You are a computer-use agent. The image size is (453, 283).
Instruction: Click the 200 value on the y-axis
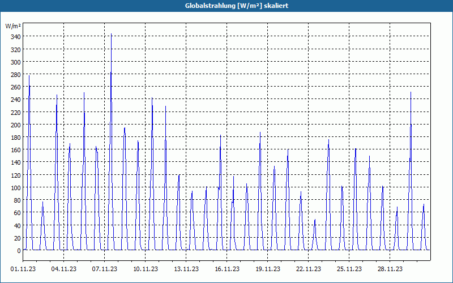(x=16, y=125)
